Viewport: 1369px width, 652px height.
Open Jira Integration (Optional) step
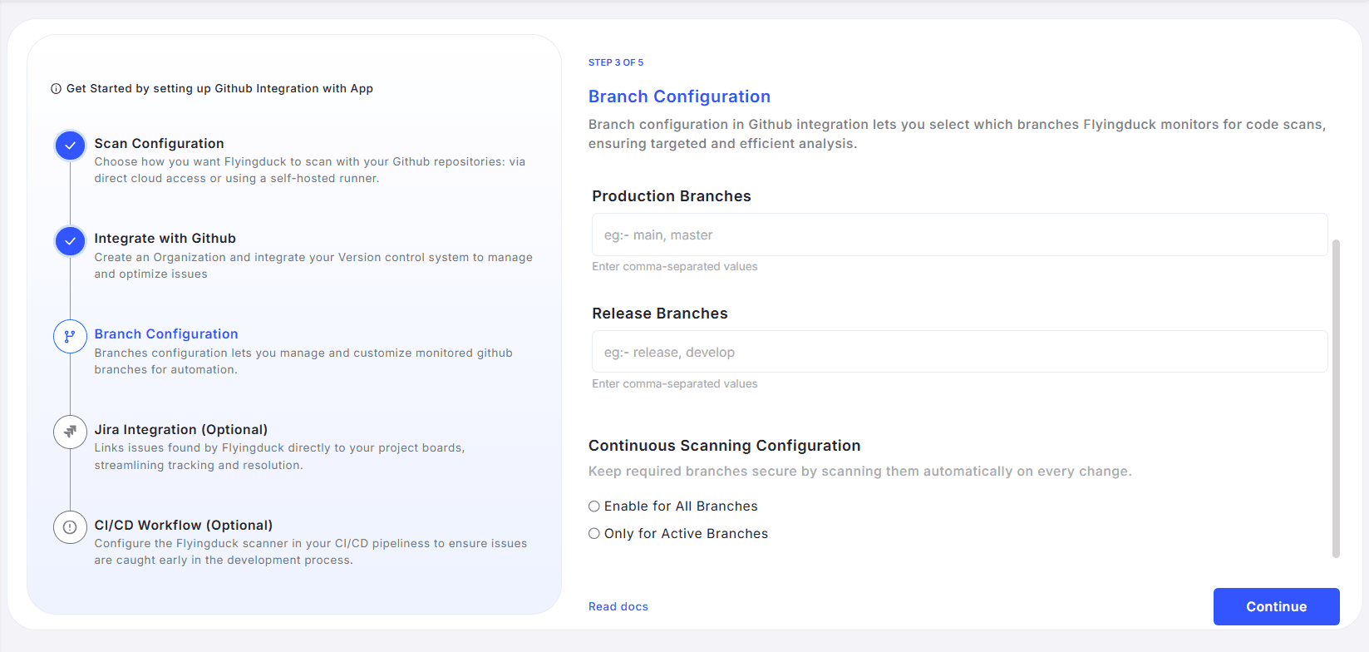tap(180, 430)
